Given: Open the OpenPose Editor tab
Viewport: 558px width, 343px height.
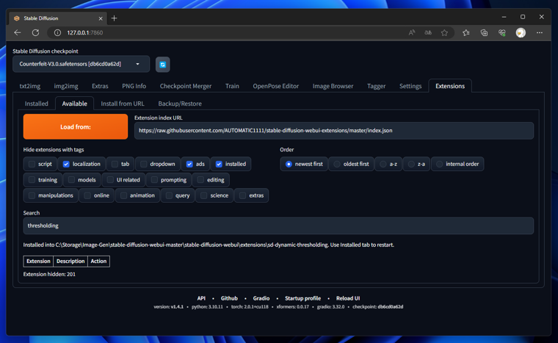Looking at the screenshot, I should click(x=276, y=86).
